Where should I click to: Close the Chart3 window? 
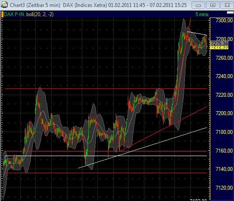227,5
